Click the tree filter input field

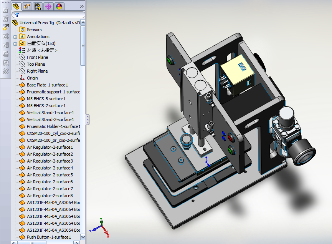[x=48, y=15]
